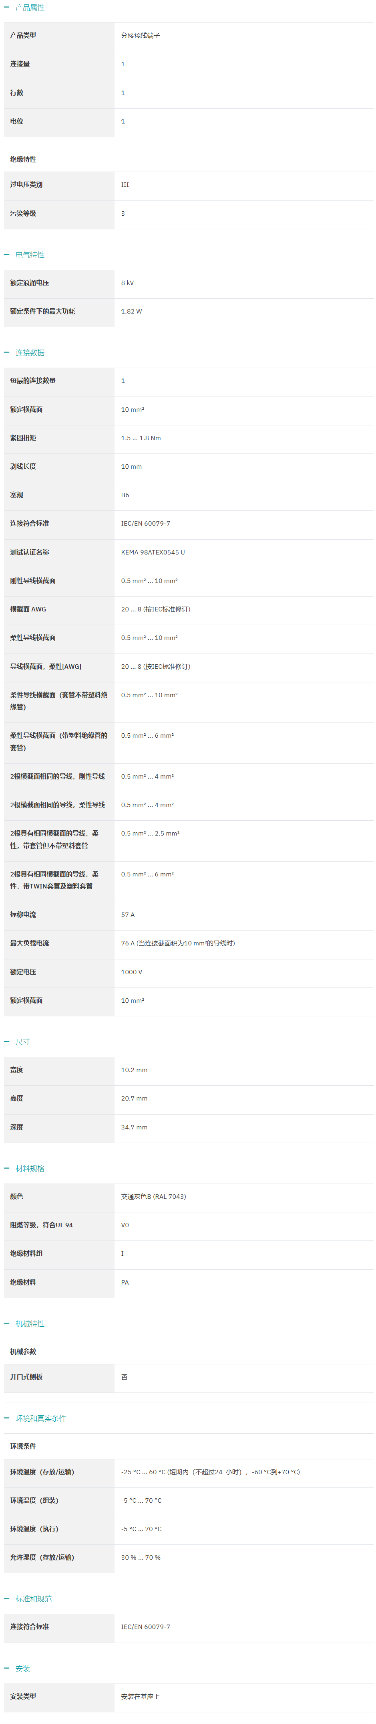Click the 额定电压 label
The image size is (376, 1724).
pos(23,972)
